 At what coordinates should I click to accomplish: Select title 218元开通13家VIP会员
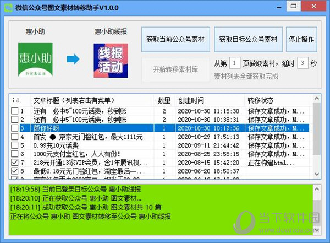91,163
